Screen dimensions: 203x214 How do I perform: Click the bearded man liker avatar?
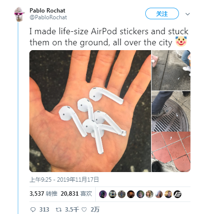coord(168,194)
